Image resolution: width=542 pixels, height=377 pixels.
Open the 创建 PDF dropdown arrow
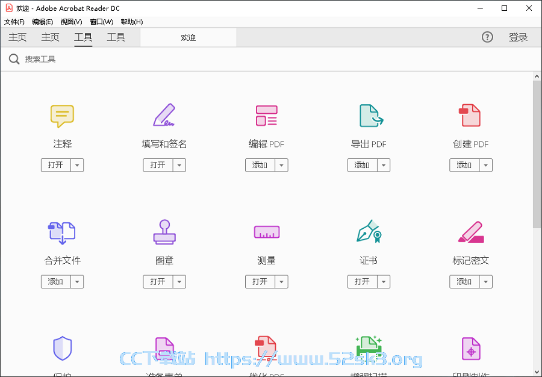[x=485, y=165]
